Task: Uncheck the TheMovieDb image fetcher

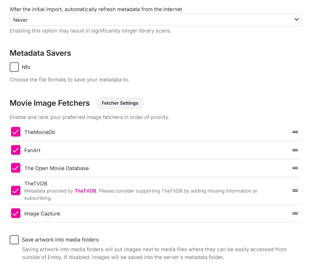Action: (x=16, y=132)
